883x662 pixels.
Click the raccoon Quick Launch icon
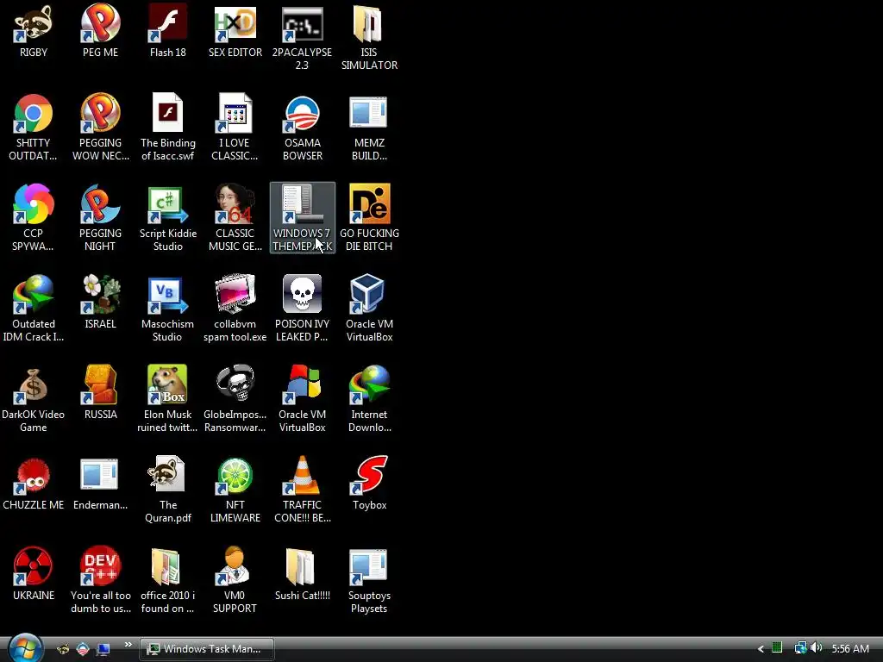click(x=63, y=649)
